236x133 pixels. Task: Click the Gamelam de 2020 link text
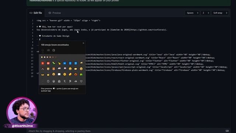(120, 30)
